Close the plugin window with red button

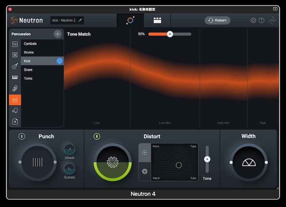pyautogui.click(x=10, y=9)
